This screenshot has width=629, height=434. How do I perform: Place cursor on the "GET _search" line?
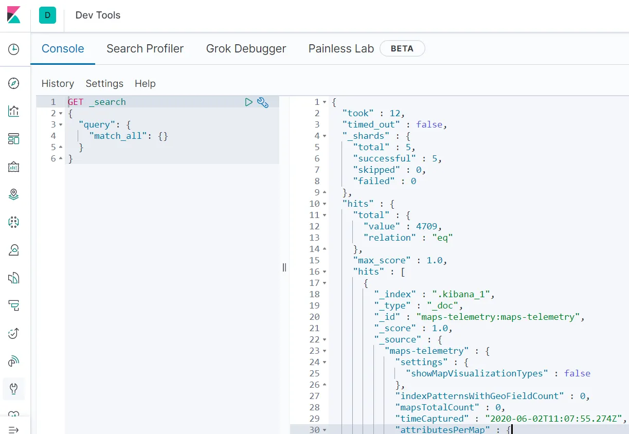[x=97, y=102]
